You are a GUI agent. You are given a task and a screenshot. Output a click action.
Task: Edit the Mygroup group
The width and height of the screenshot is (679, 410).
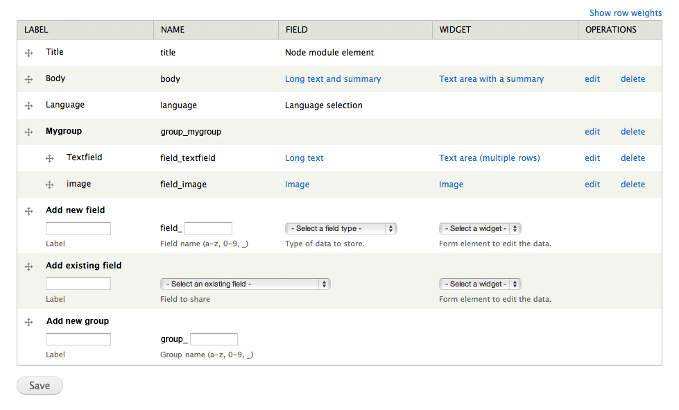point(592,132)
